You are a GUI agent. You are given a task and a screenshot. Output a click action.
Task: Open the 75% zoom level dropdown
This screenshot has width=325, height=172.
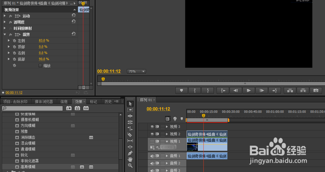(136, 72)
